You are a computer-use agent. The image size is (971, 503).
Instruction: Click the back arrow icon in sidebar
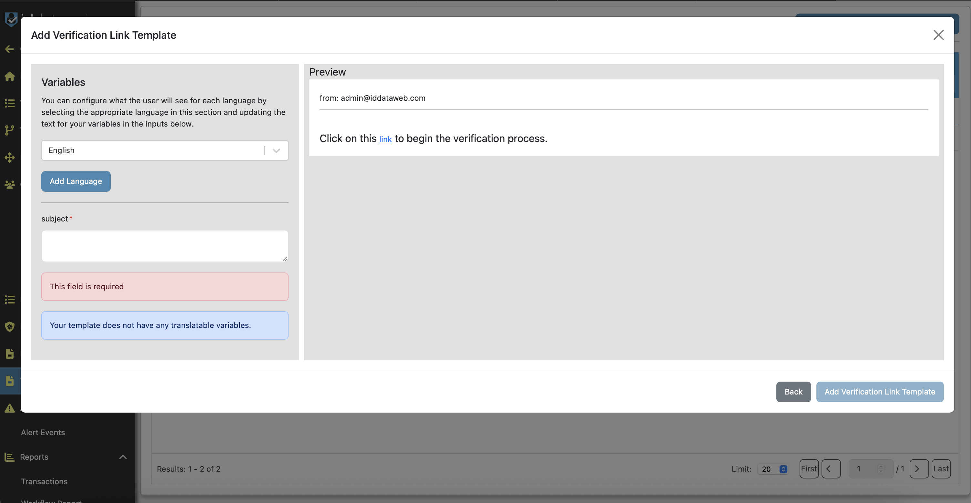(x=10, y=49)
